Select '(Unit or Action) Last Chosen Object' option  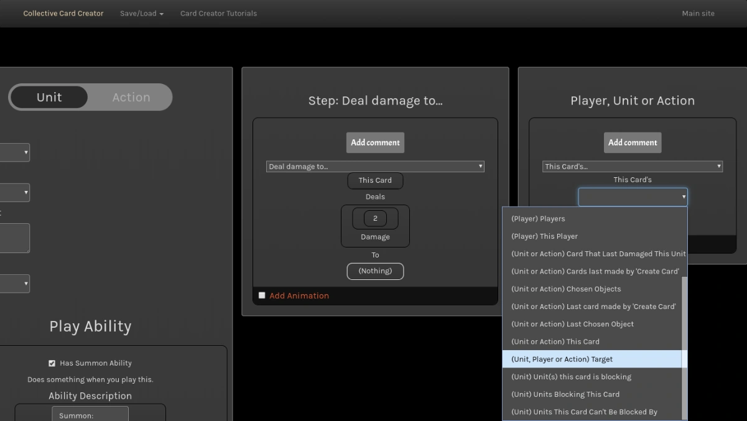(592, 324)
